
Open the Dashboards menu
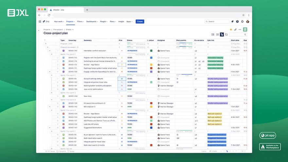pyautogui.click(x=92, y=22)
